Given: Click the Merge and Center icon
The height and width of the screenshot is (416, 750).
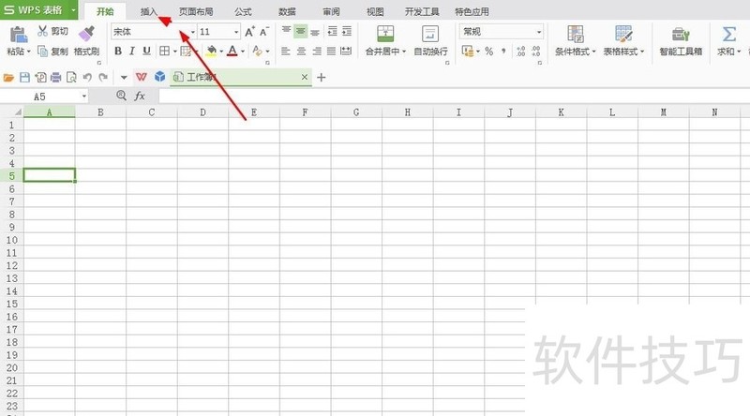Looking at the screenshot, I should click(x=385, y=34).
